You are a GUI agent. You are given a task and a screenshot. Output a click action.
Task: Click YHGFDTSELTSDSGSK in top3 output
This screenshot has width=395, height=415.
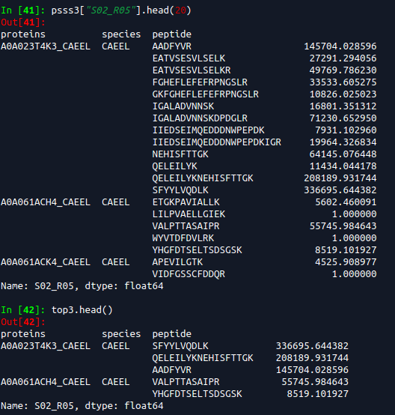pyautogui.click(x=197, y=394)
